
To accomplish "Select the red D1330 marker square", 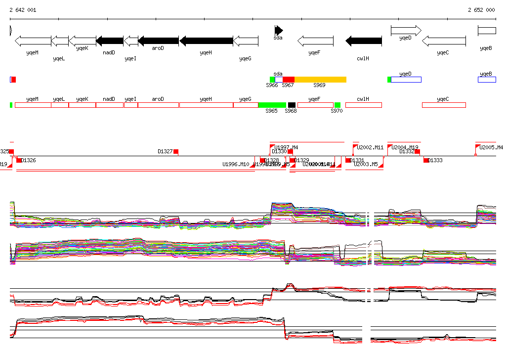I will click(291, 151).
